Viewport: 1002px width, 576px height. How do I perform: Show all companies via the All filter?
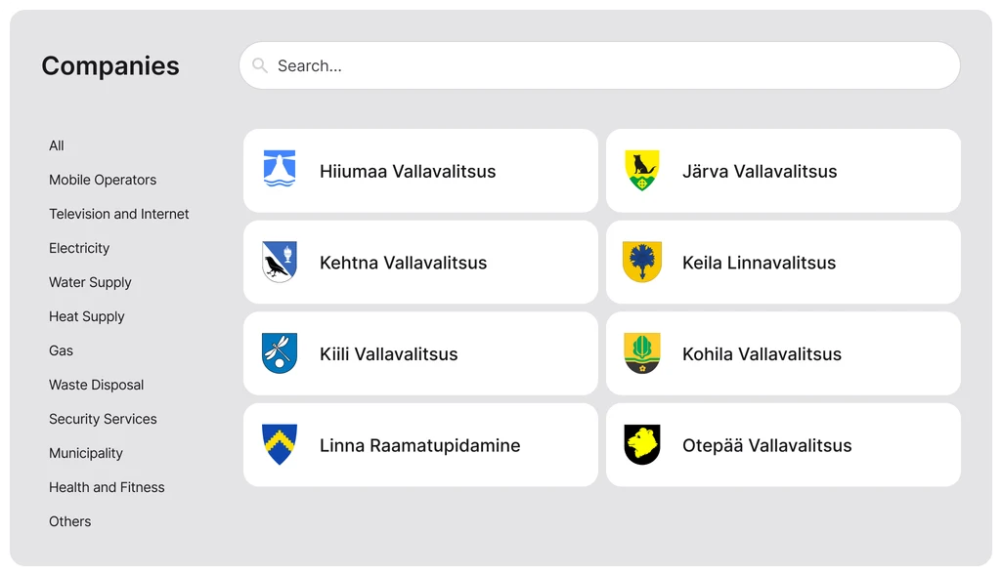(x=56, y=145)
